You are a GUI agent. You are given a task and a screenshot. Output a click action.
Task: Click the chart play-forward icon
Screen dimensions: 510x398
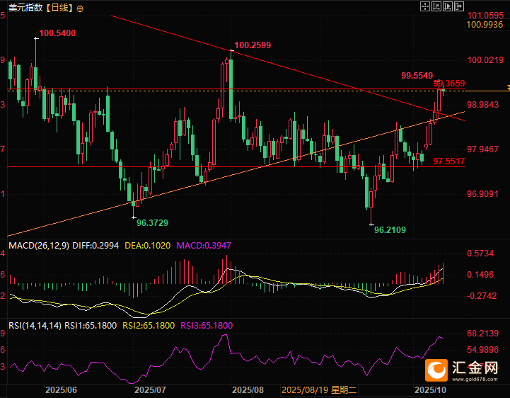[x=448, y=6]
